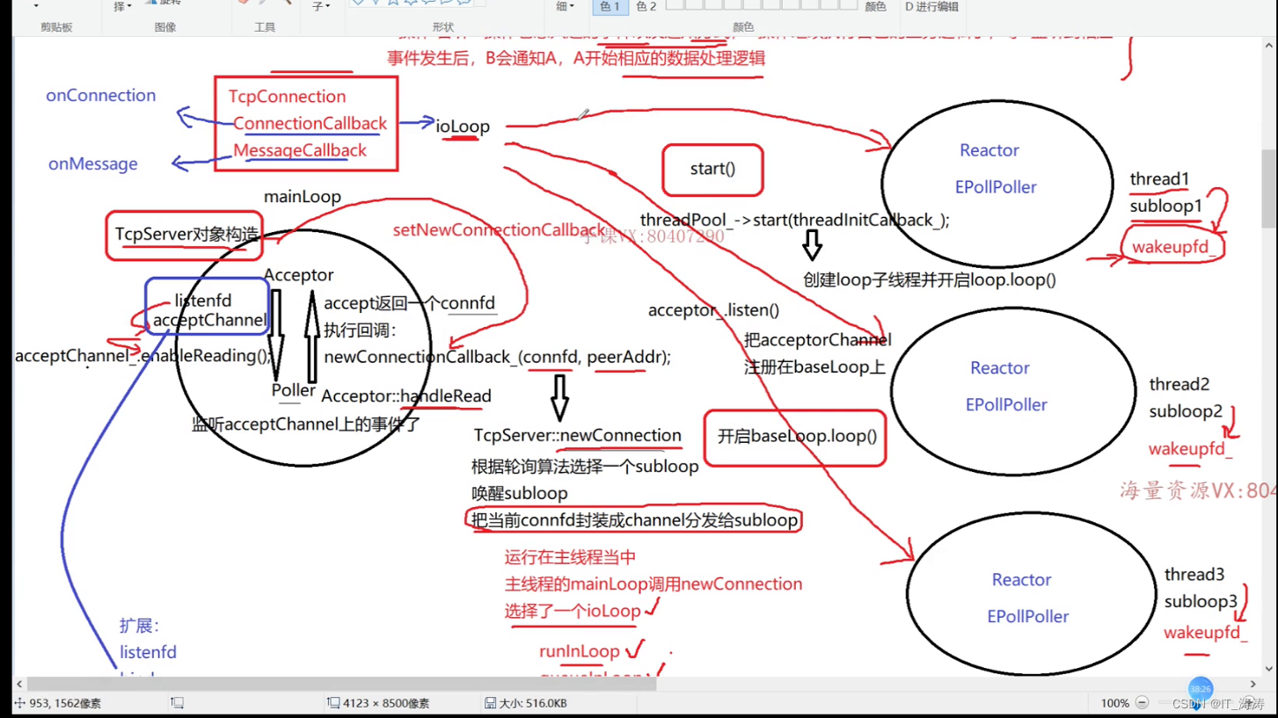Screen dimensions: 1278x718
Task: Click the 开启baseLoop.loop() box text
Action: [x=797, y=436]
